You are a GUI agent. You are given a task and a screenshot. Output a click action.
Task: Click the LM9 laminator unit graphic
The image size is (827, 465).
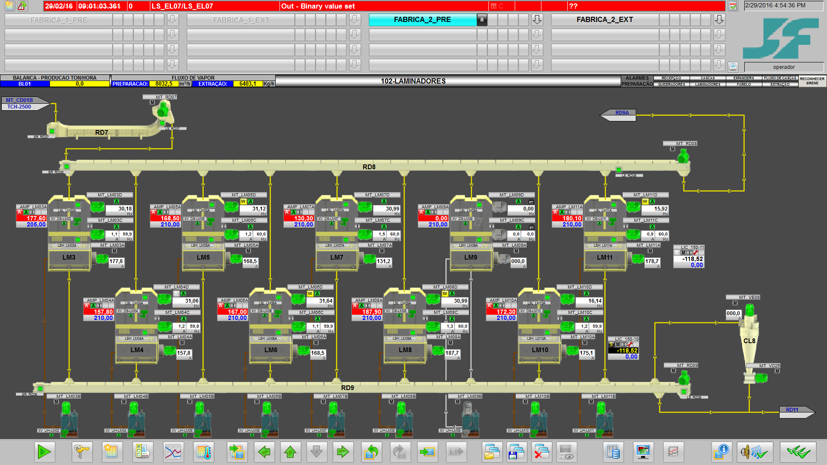click(x=471, y=257)
